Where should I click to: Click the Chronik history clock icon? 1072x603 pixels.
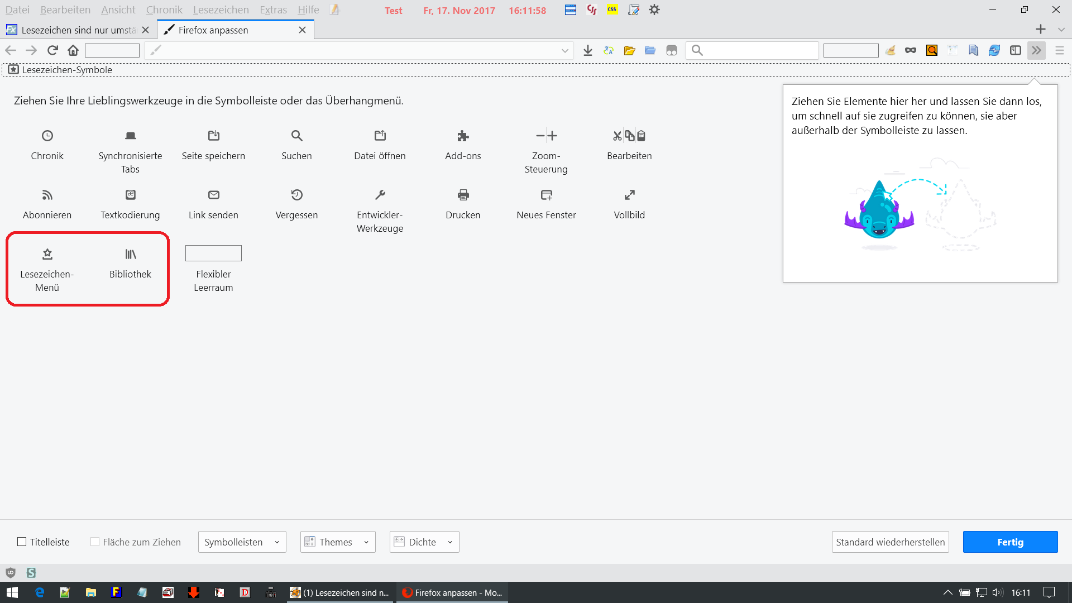[47, 136]
